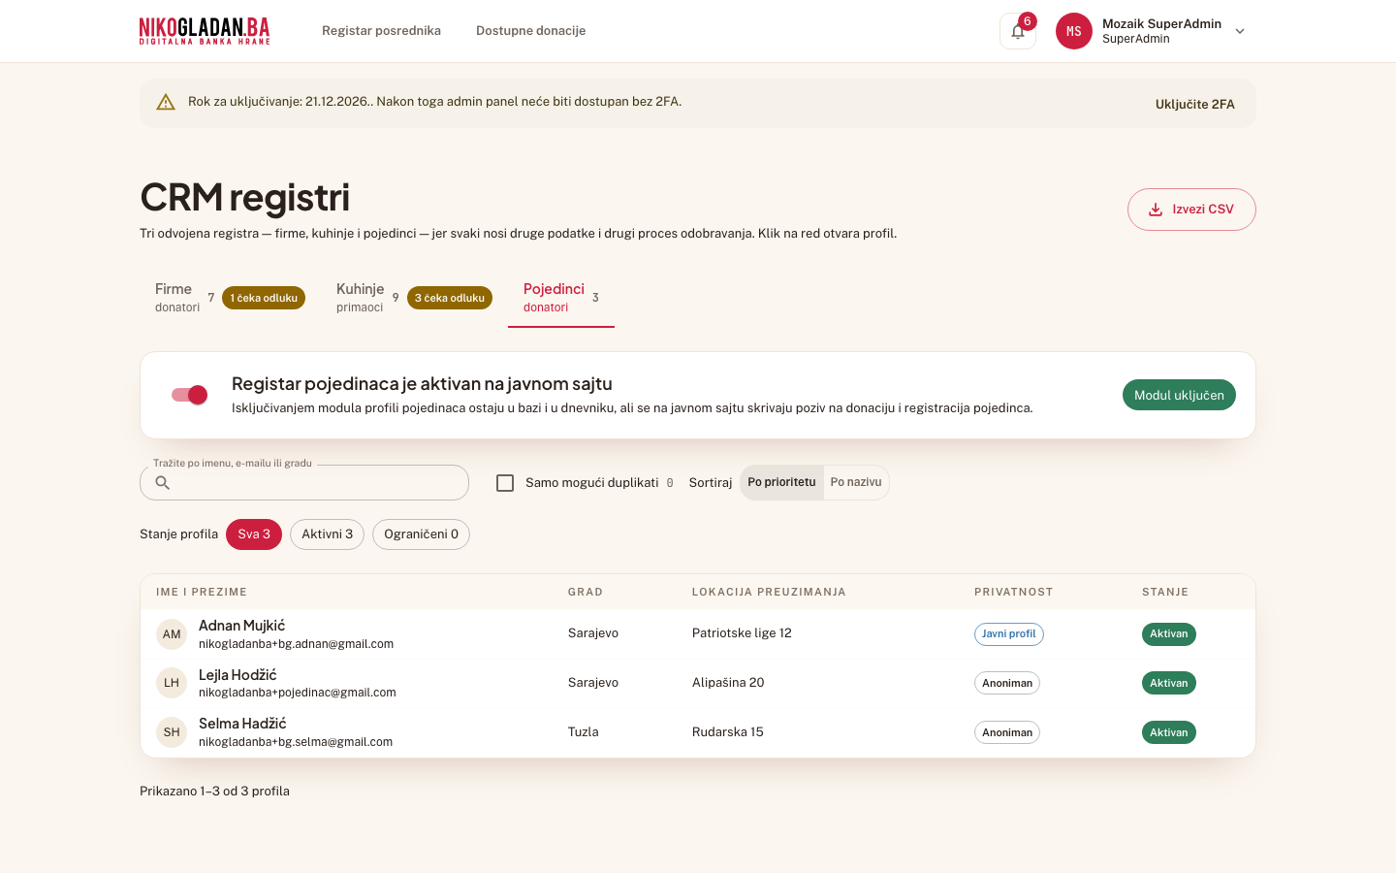1396x873 pixels.
Task: Click the PRIVATNOST column header
Action: tap(1013, 592)
